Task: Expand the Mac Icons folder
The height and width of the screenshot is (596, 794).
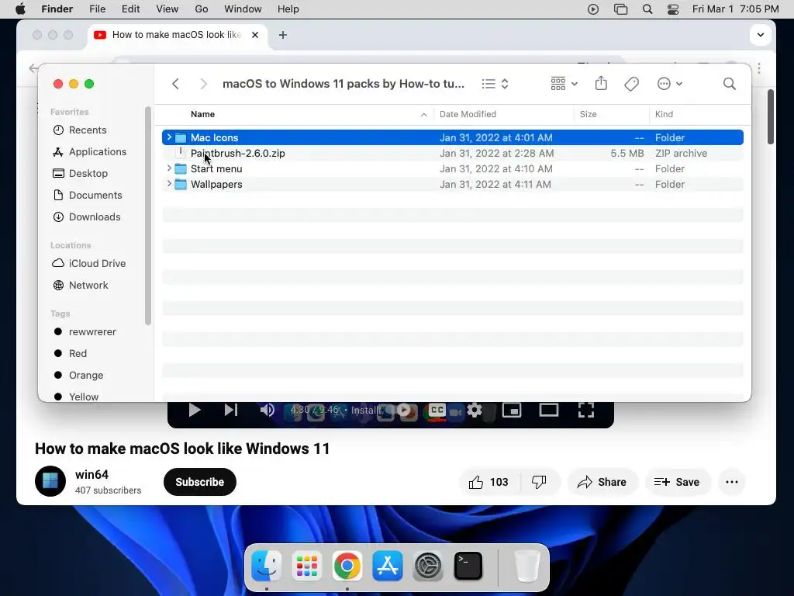Action: 169,137
